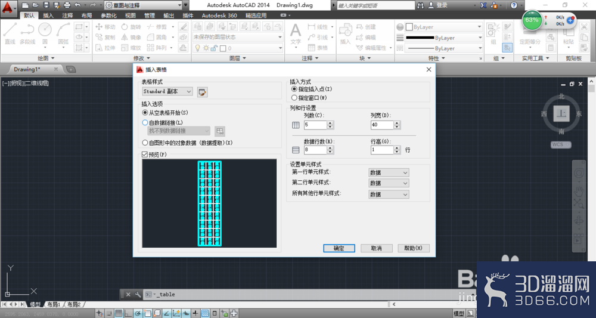Screen dimensions: 596x318
Task: Select the Circle (圆) tool
Action: [x=45, y=33]
